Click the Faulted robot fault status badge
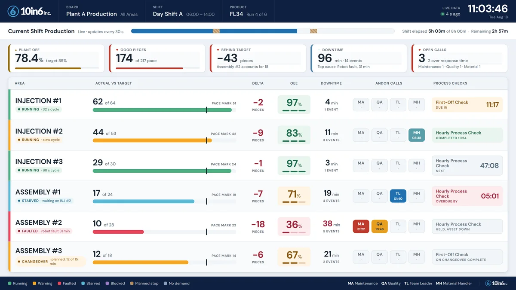The height and width of the screenshot is (290, 516). pyautogui.click(x=43, y=231)
